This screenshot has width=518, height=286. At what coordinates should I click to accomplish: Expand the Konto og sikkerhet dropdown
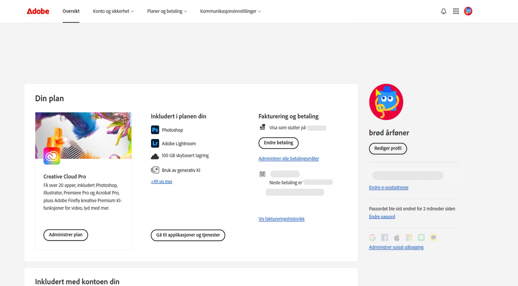(113, 11)
